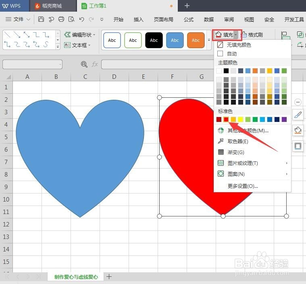The height and width of the screenshot is (284, 306).
Task: Apply the orange Abc shape style
Action: (196, 40)
